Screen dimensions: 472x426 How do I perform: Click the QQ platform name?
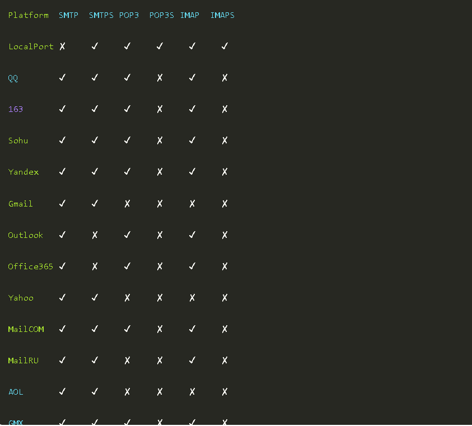pos(13,78)
